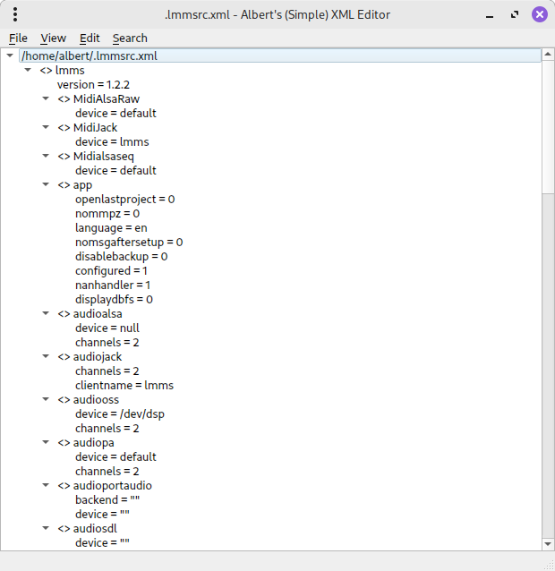Screen dimensions: 555x571
Task: Collapse the audioportaudio element
Action: (x=46, y=485)
